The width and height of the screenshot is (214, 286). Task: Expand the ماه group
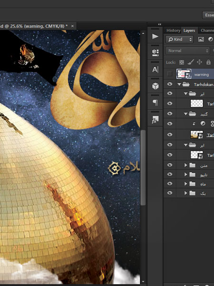185,184
